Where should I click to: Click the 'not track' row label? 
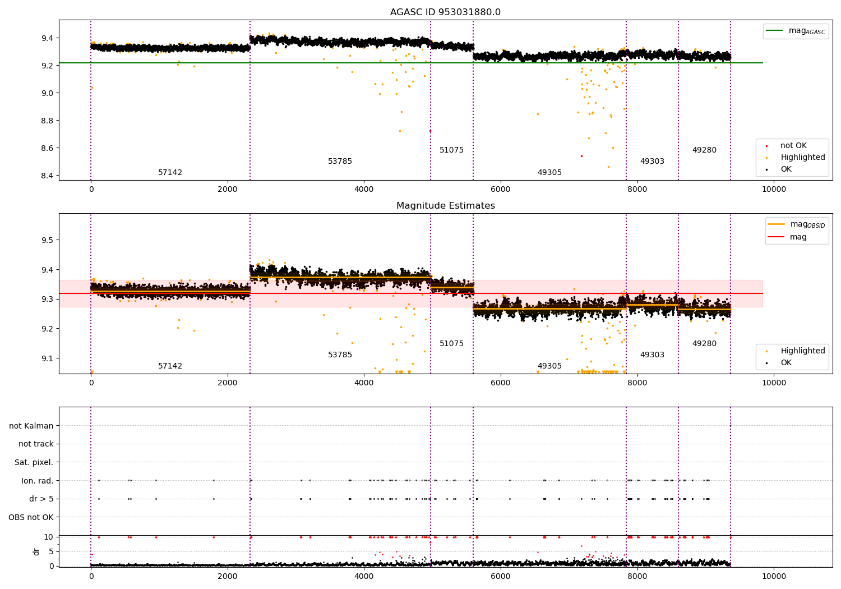click(x=36, y=444)
